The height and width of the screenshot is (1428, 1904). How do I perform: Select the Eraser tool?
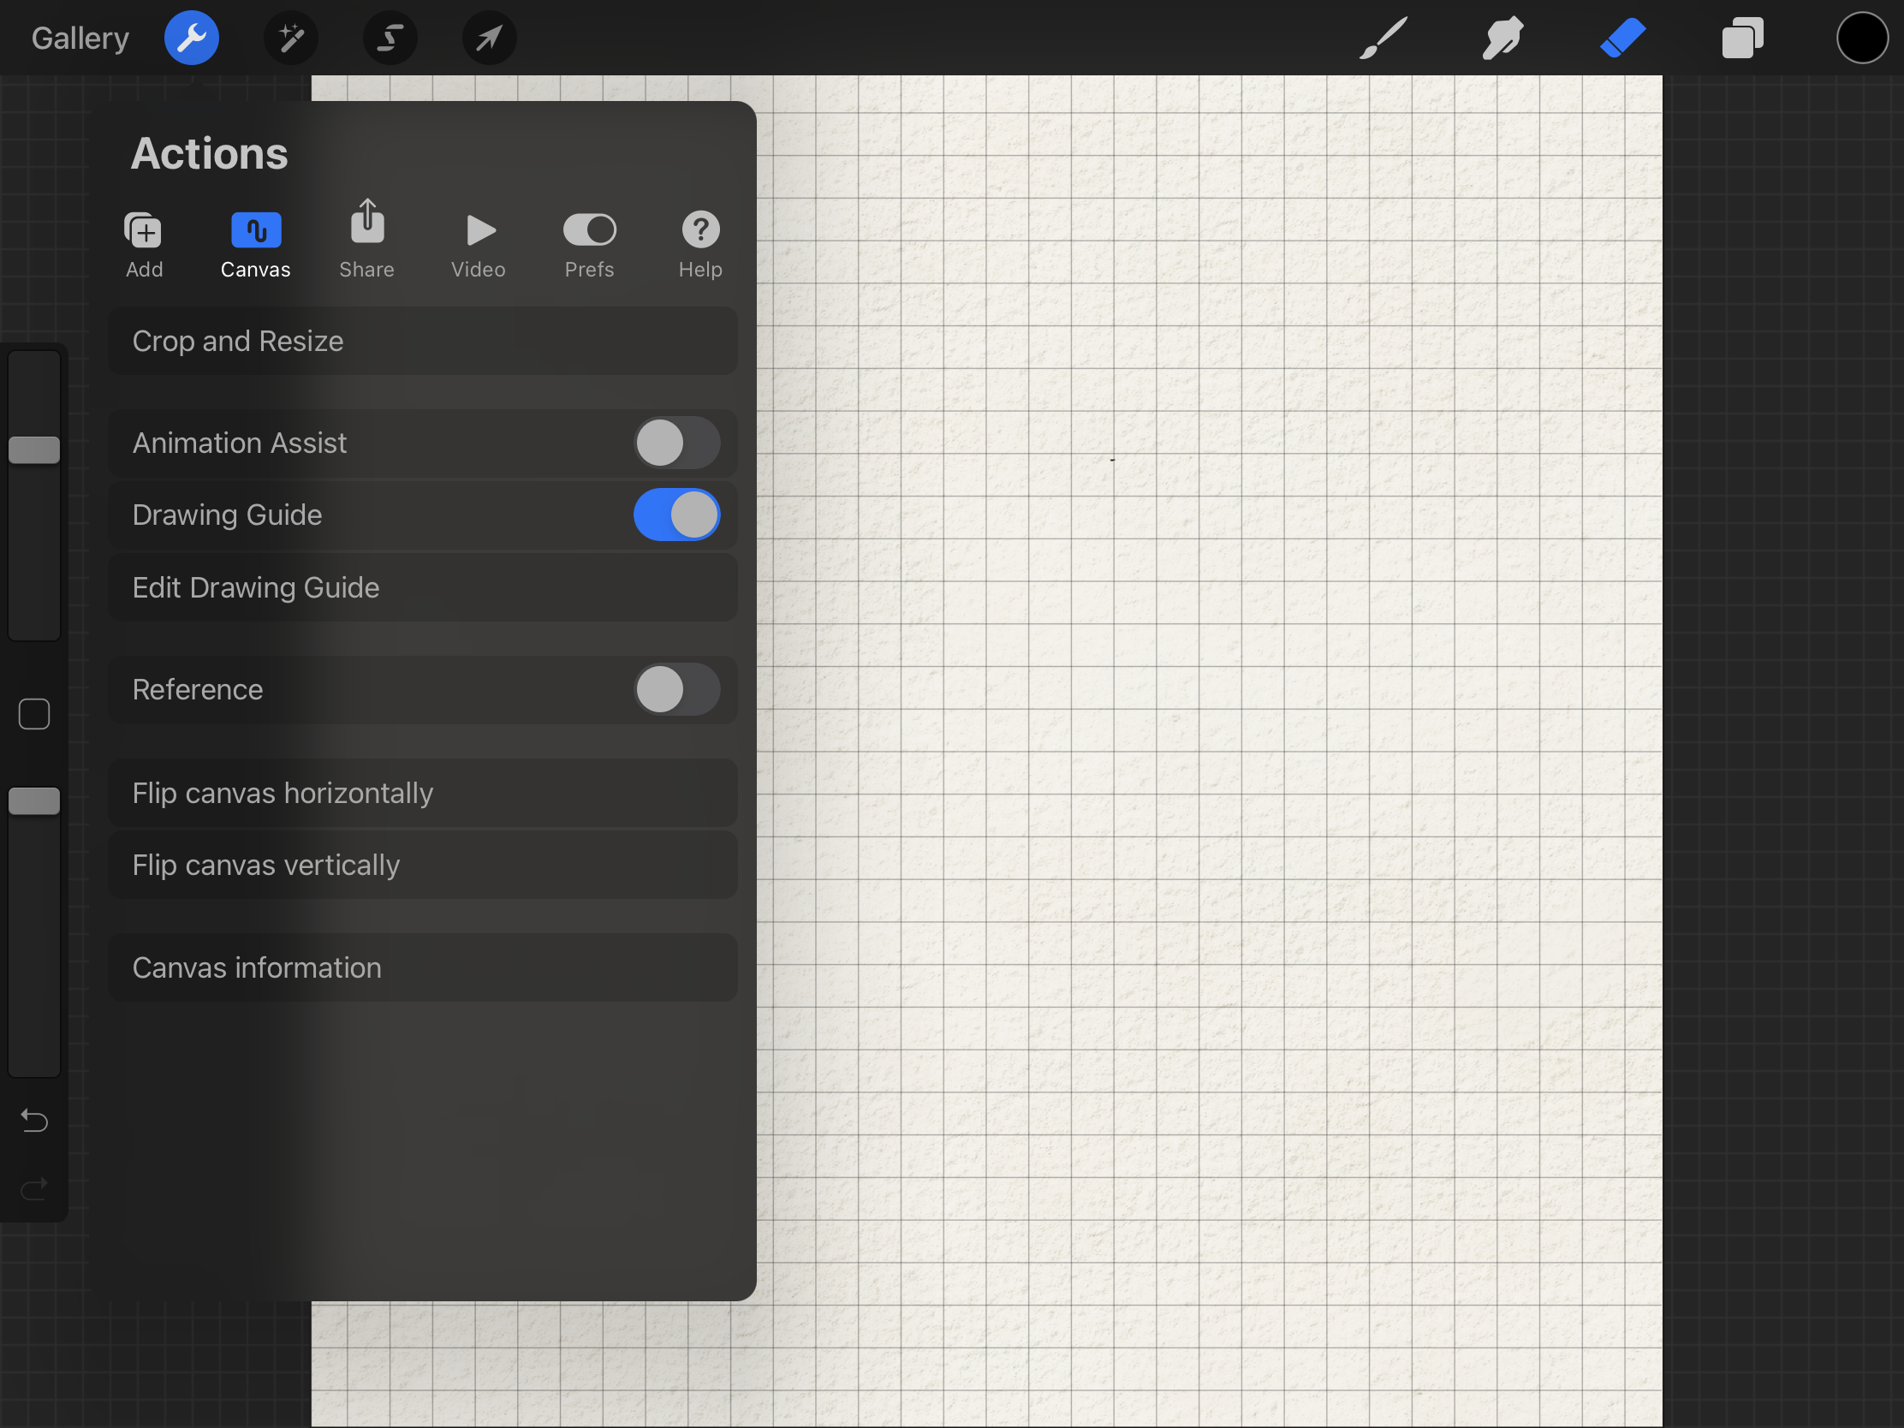point(1622,38)
